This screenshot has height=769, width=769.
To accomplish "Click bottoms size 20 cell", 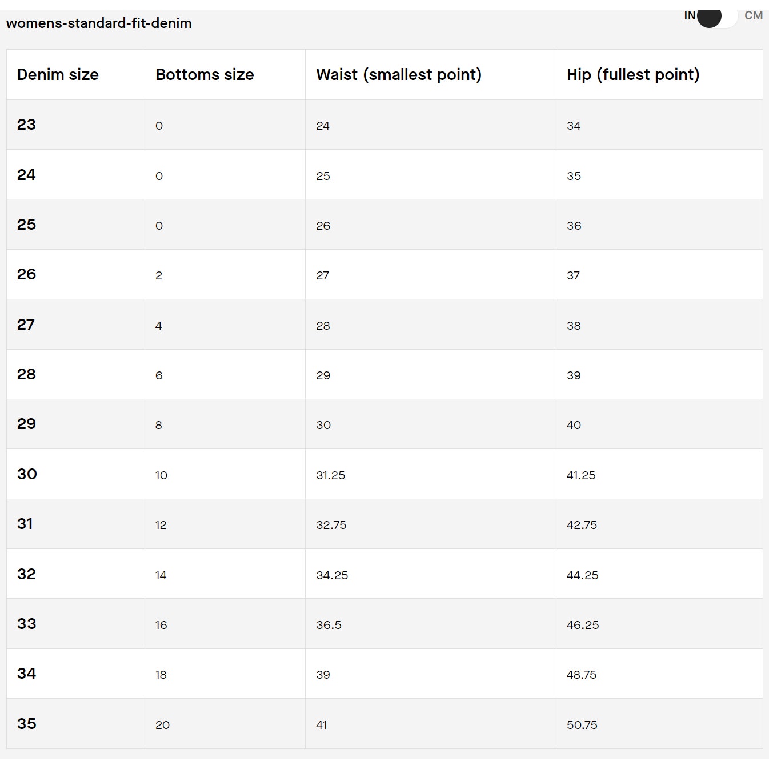I will pyautogui.click(x=225, y=724).
